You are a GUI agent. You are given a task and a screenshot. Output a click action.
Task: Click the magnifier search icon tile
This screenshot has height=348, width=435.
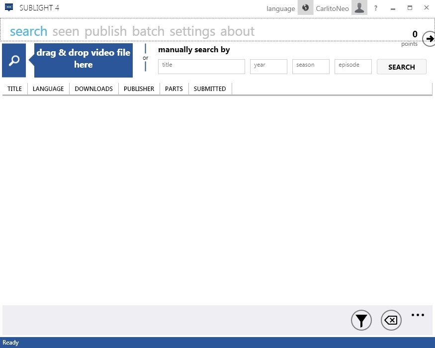[14, 60]
